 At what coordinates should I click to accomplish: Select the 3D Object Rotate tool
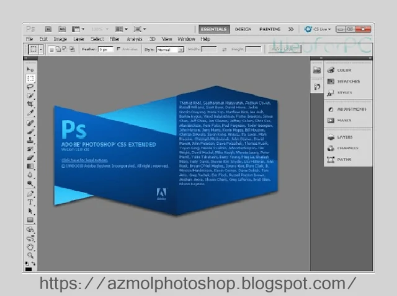pos(30,230)
